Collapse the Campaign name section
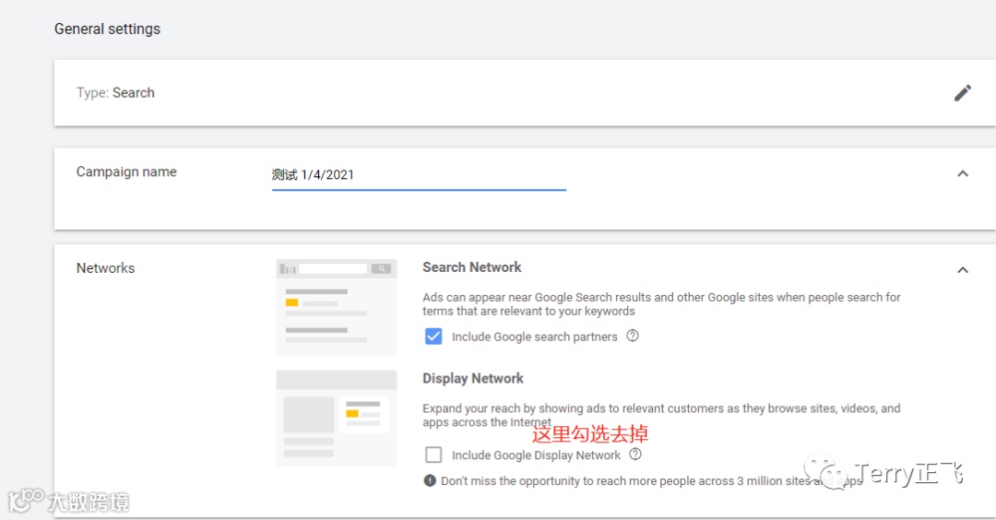The height and width of the screenshot is (520, 996). (962, 173)
